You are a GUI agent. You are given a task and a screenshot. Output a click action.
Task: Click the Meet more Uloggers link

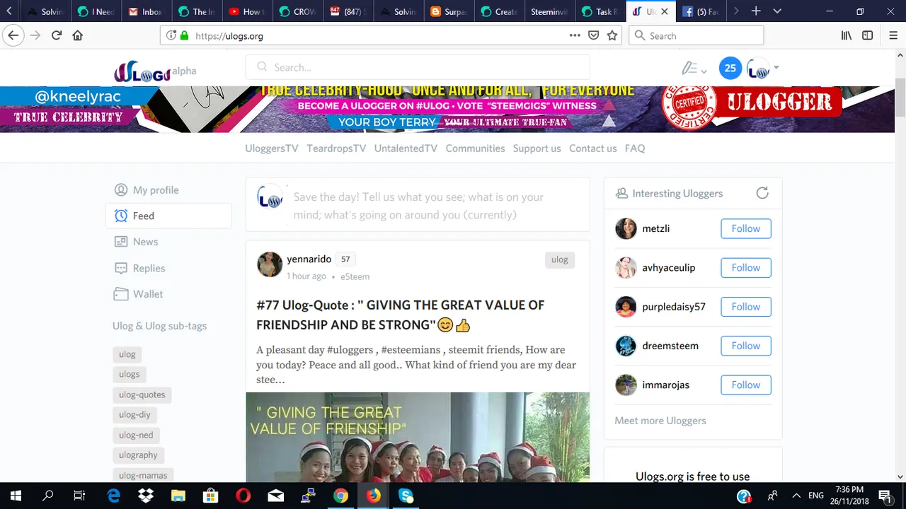(x=660, y=421)
